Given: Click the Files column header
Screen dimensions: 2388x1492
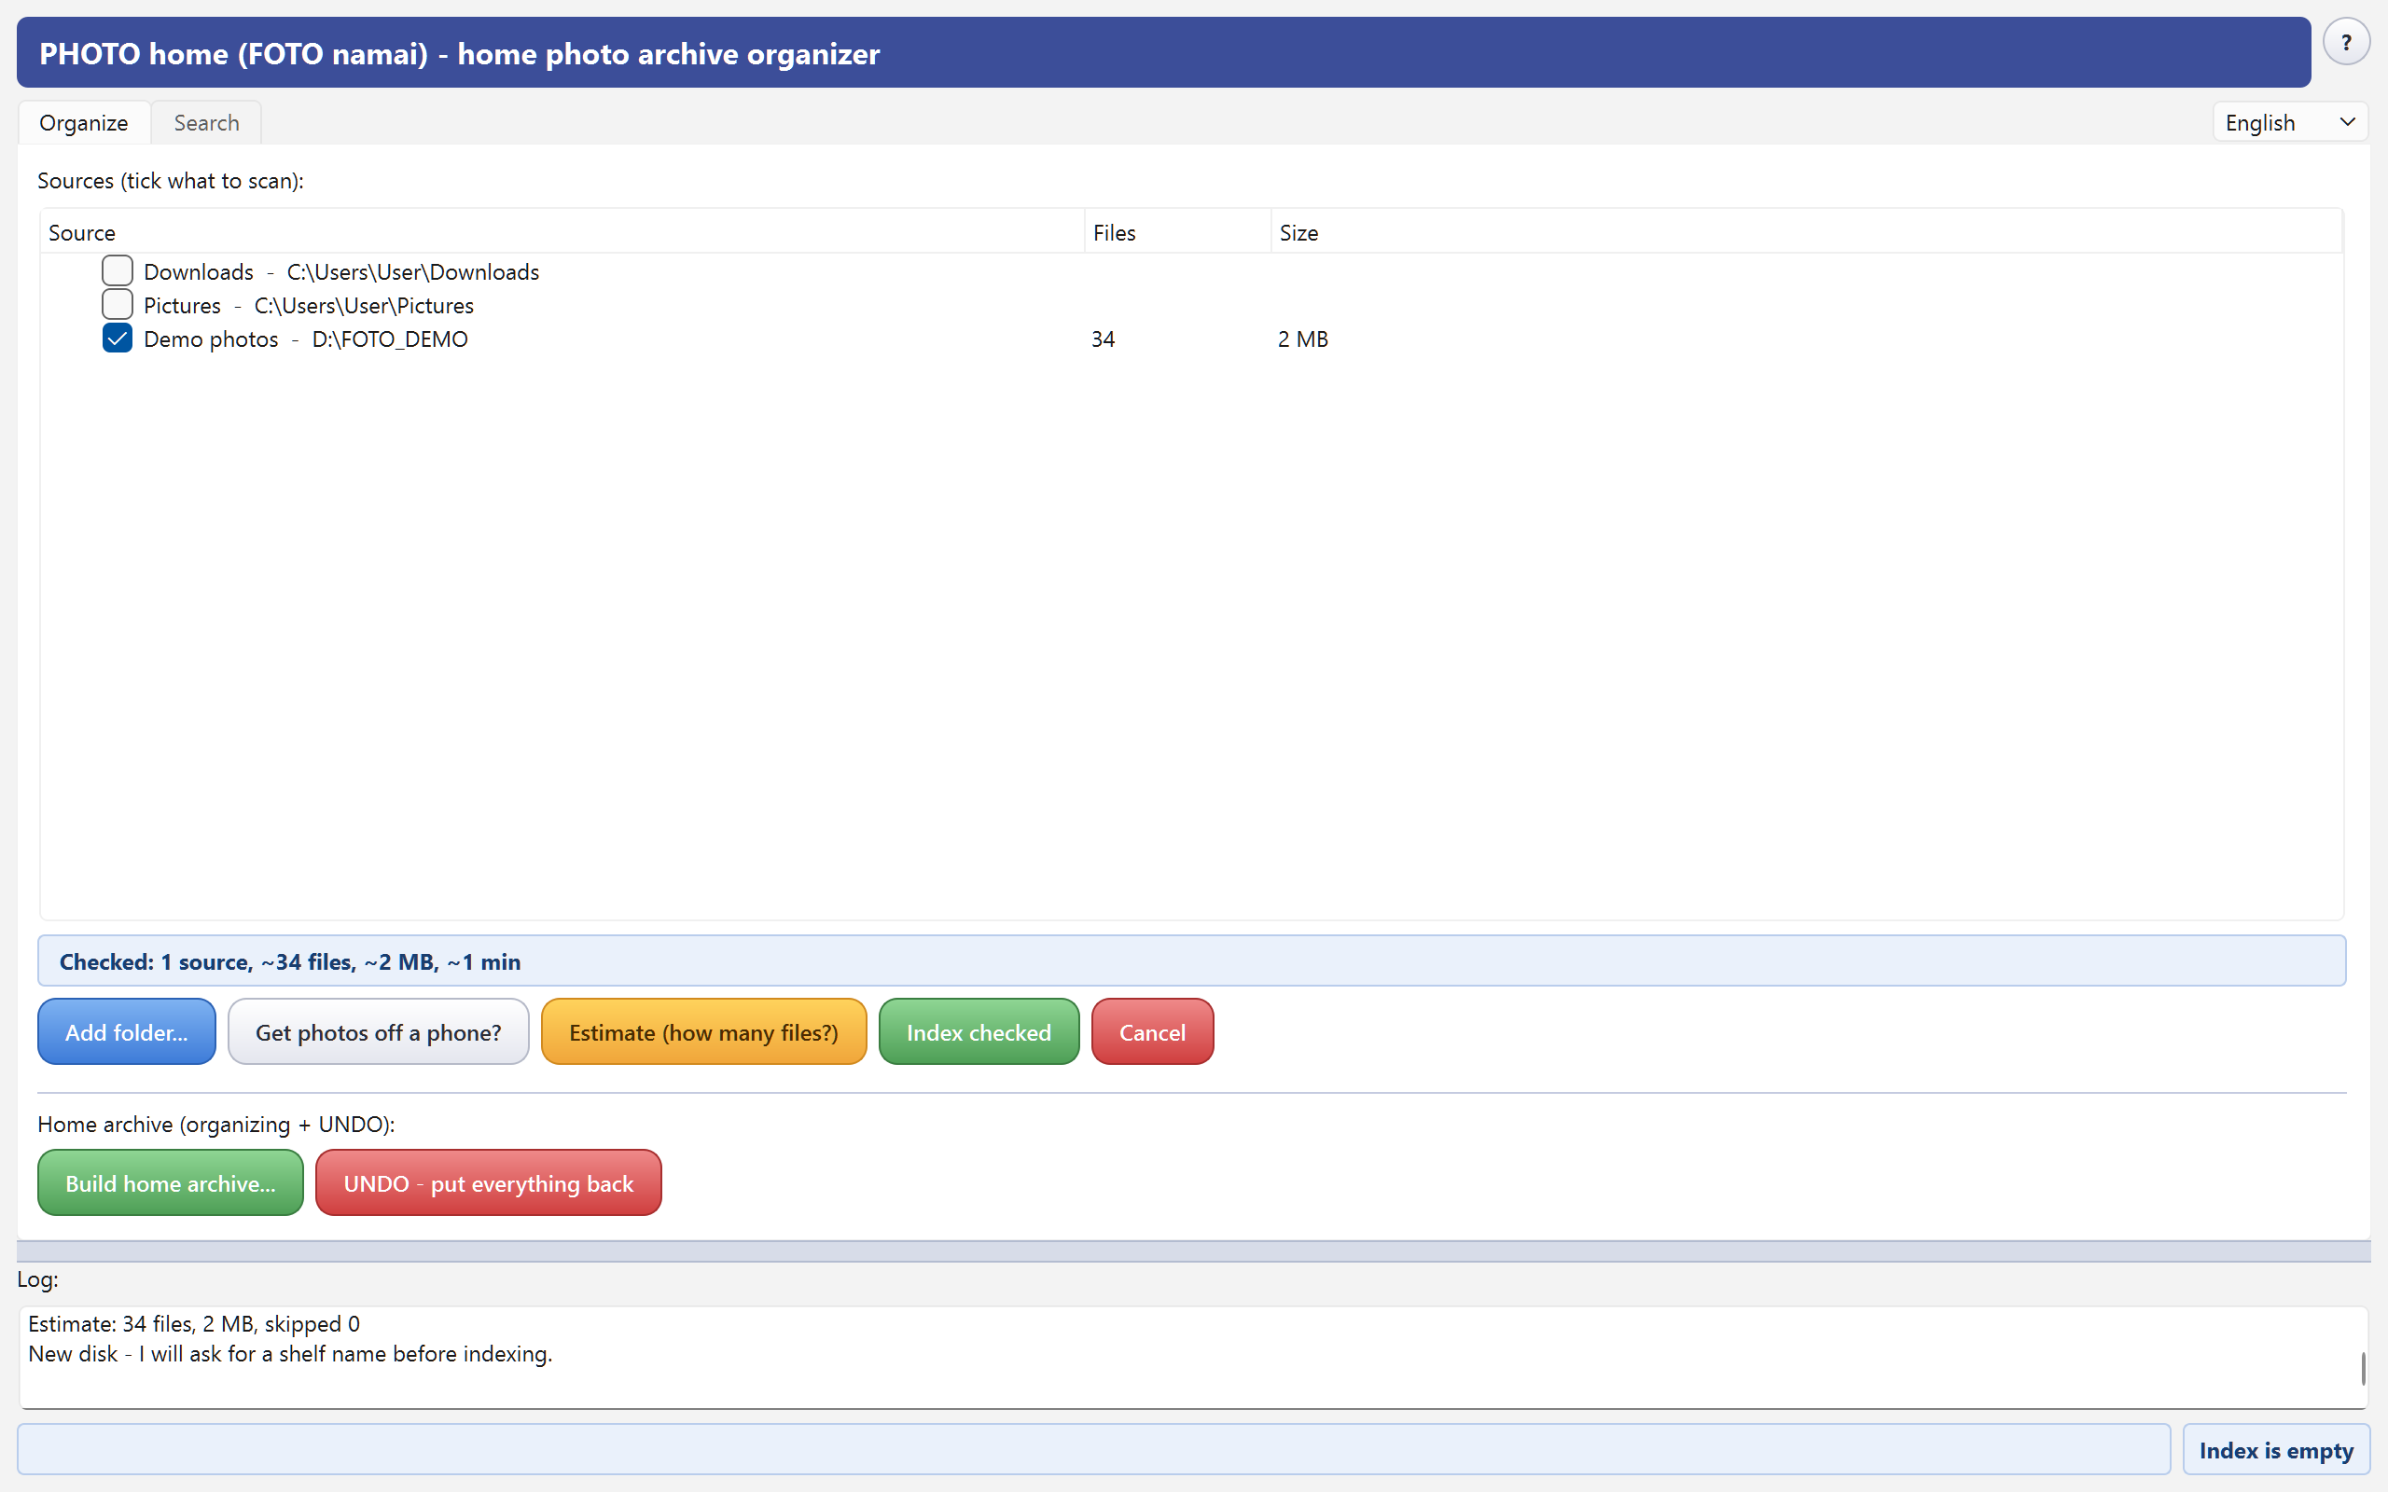Looking at the screenshot, I should [x=1177, y=233].
